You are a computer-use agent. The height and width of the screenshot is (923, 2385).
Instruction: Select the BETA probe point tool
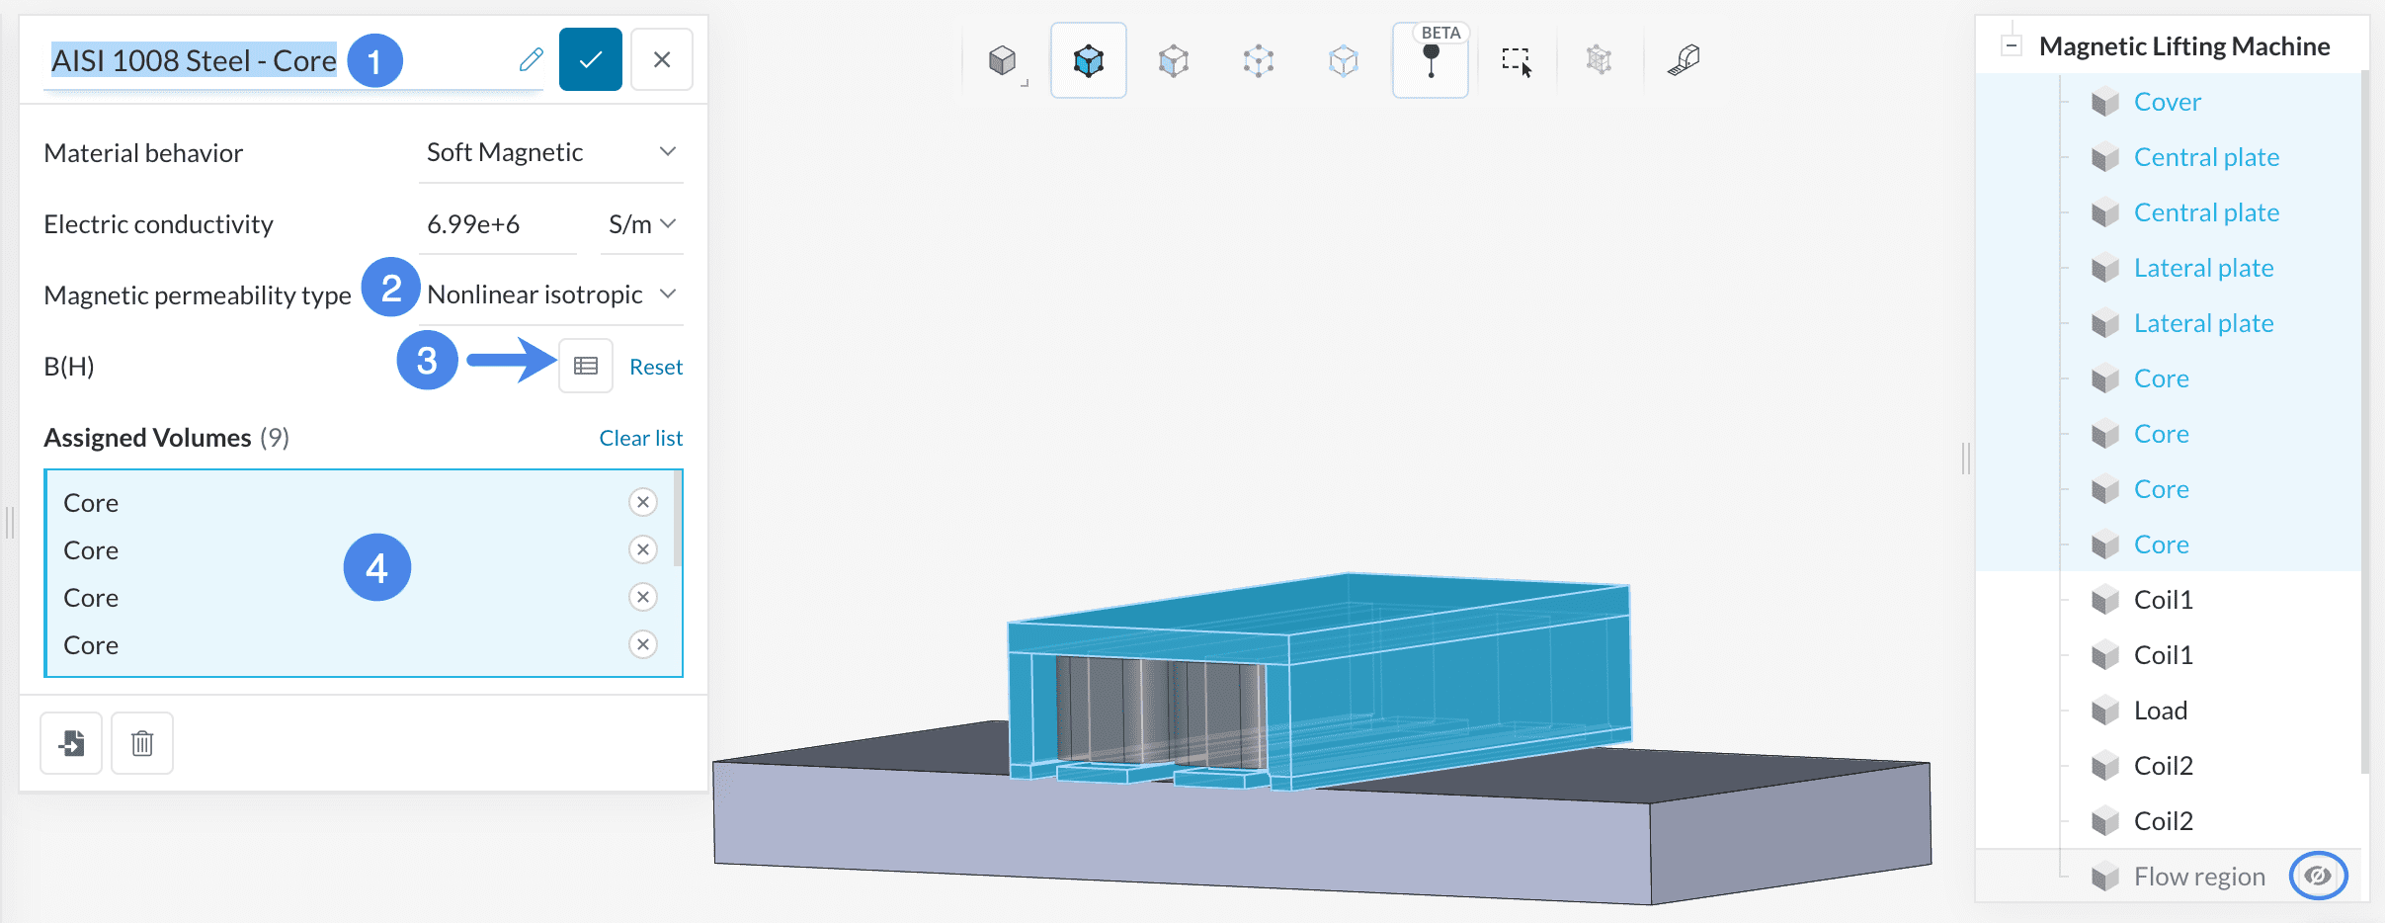1430,61
